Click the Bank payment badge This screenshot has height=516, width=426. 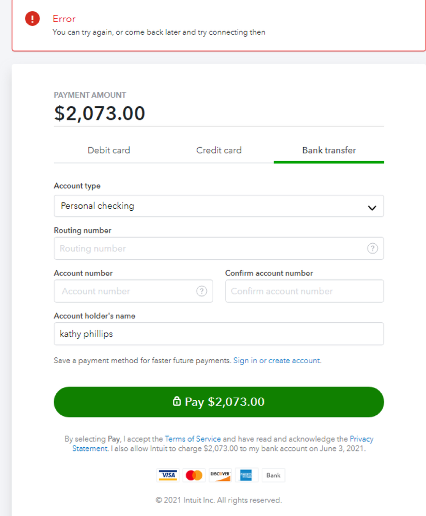(x=273, y=475)
